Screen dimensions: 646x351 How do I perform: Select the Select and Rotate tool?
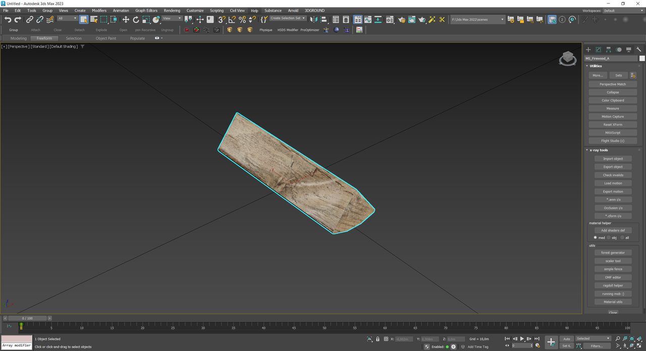coord(136,20)
